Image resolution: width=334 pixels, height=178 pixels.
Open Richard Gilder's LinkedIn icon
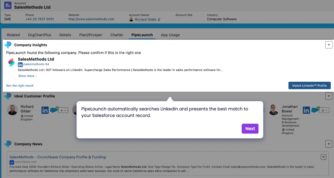45,110
